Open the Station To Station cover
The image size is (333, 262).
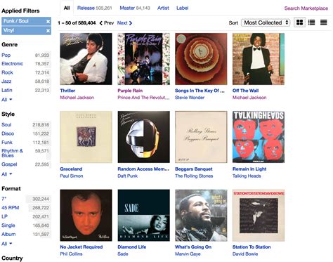(x=259, y=216)
